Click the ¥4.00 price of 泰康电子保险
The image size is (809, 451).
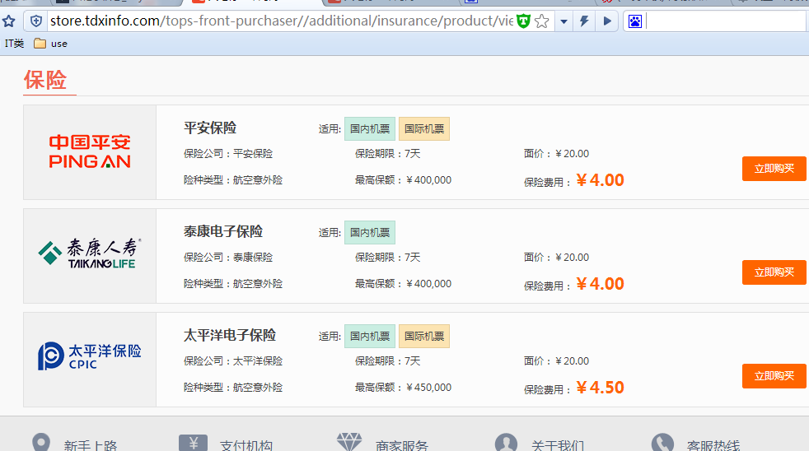[x=600, y=283]
